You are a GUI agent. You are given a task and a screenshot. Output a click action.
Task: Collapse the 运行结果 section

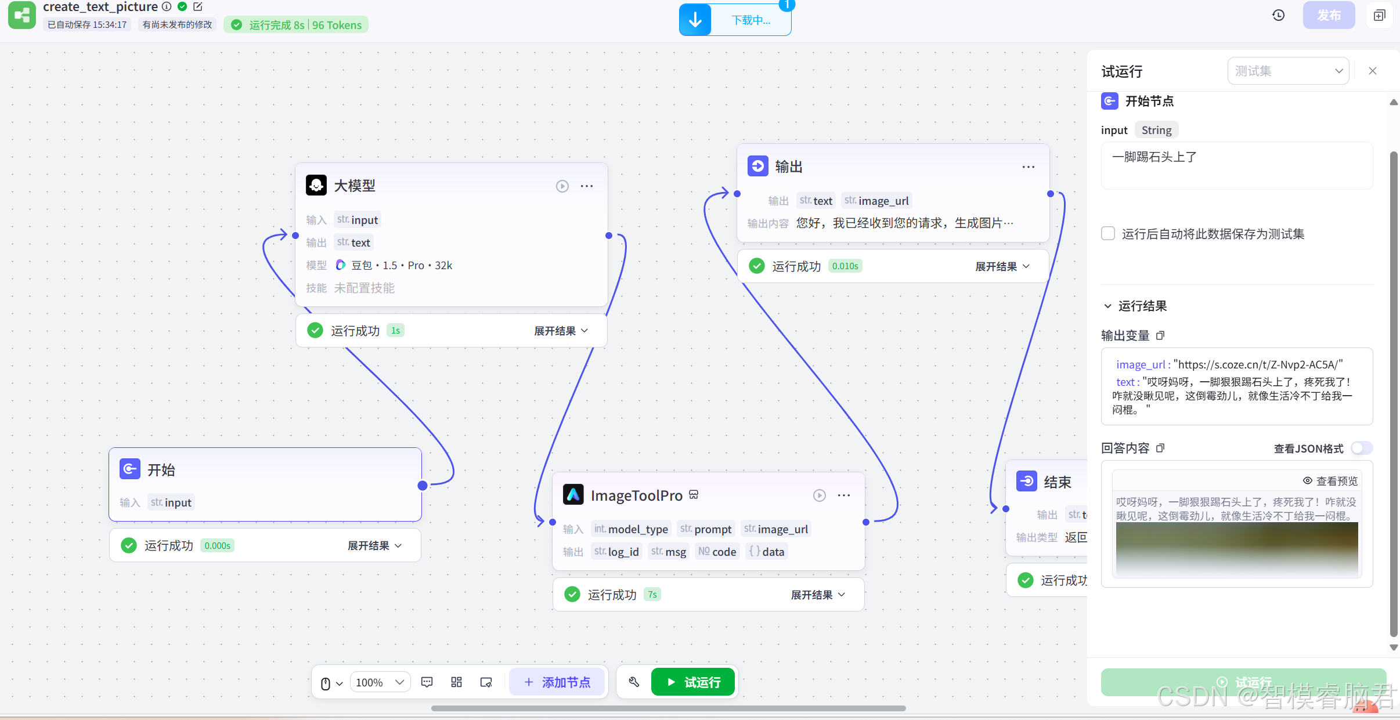point(1108,306)
